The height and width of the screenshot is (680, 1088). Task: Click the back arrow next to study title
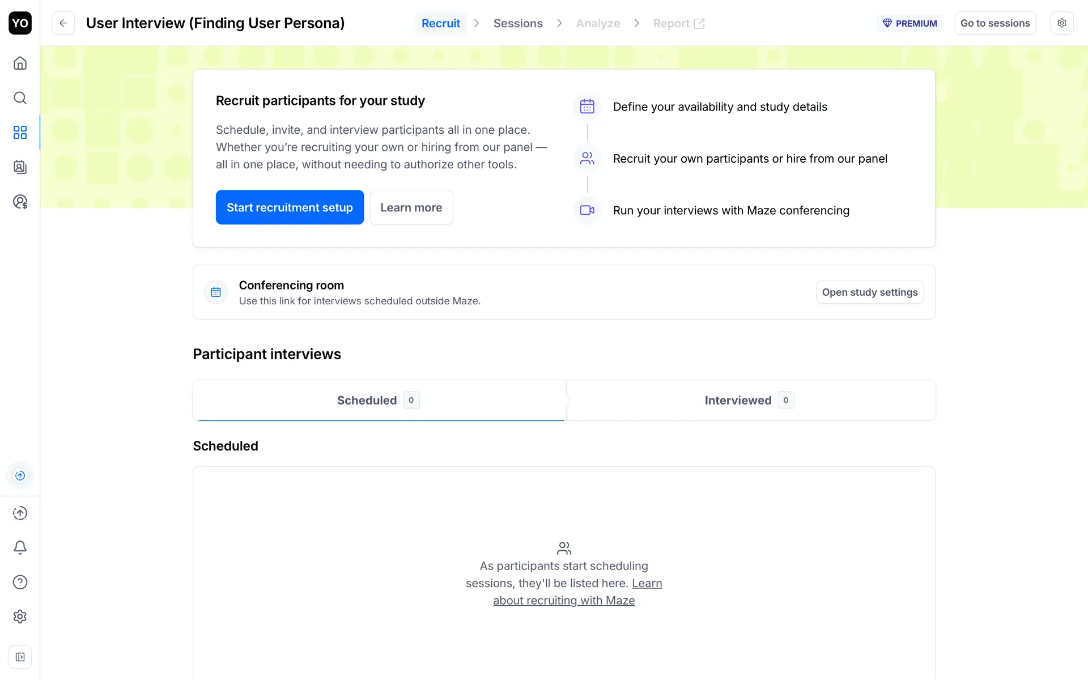point(63,23)
